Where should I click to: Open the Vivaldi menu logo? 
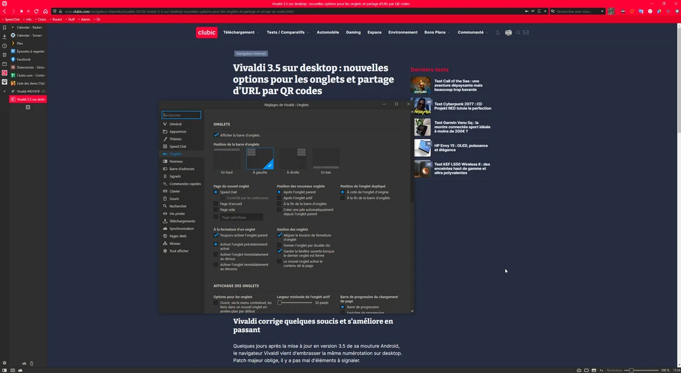[x=5, y=3]
